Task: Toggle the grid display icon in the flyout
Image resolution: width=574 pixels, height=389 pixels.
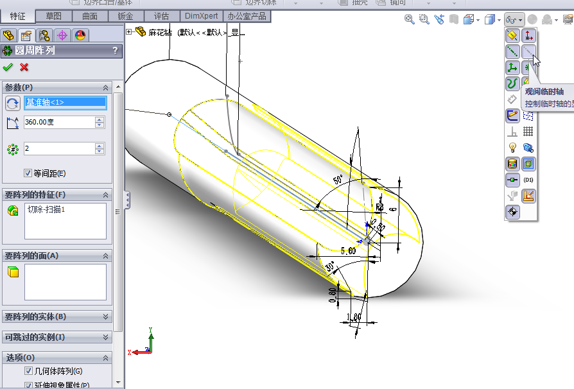Action: coord(528,132)
